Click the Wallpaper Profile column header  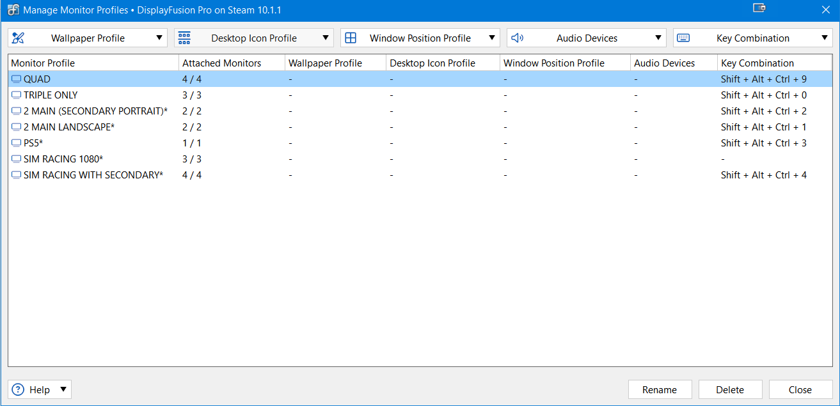click(336, 63)
